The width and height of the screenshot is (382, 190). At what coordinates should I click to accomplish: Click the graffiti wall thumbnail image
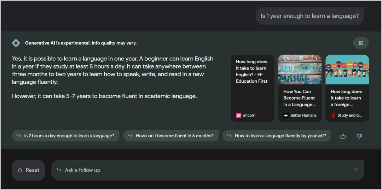(x=300, y=70)
